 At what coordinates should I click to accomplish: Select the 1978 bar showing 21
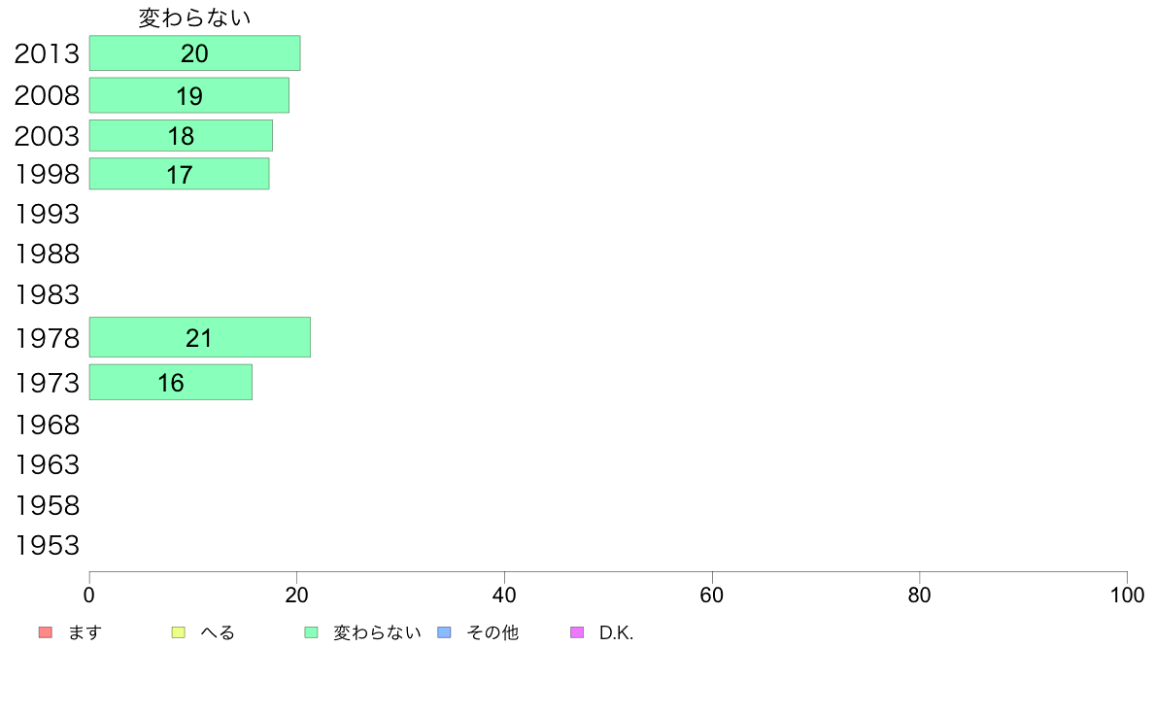200,337
